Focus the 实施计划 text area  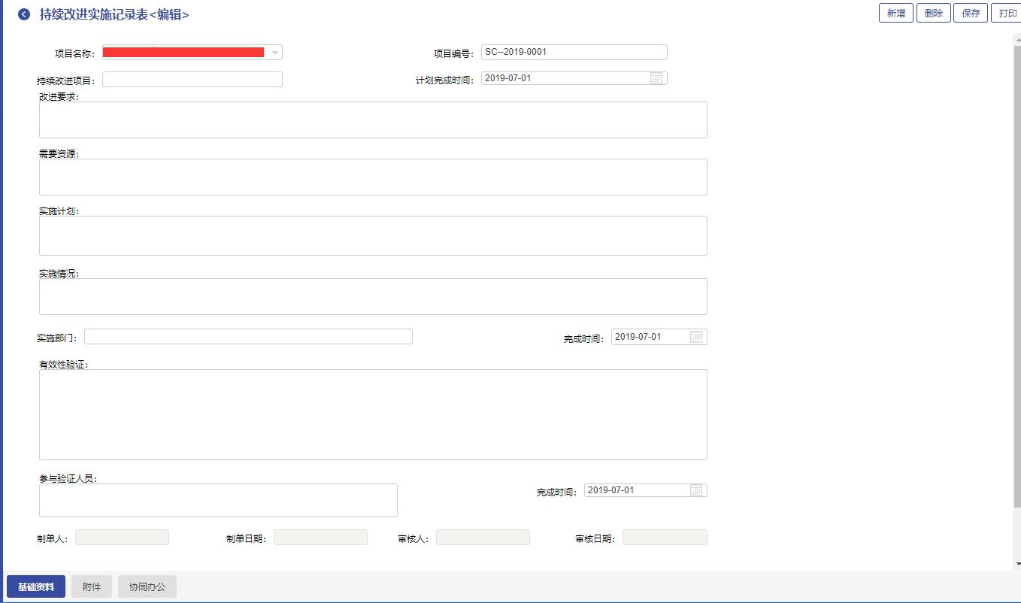(x=373, y=235)
